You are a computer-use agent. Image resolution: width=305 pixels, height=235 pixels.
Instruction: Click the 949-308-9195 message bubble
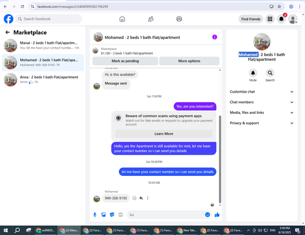pos(116,198)
